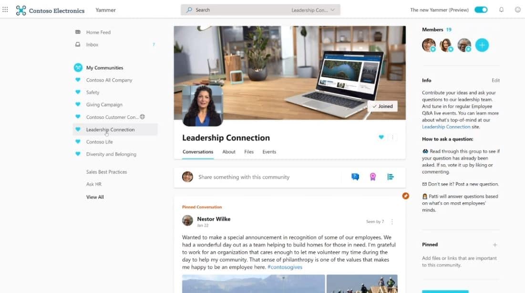525x293 pixels.
Task: Open the community header more options menu
Action: pos(392,137)
